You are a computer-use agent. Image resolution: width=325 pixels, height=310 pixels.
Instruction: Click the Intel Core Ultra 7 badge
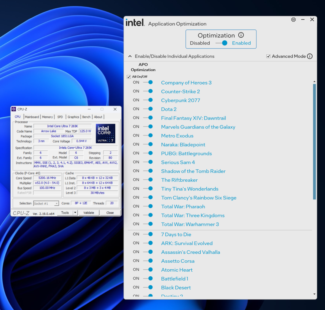[x=105, y=133]
